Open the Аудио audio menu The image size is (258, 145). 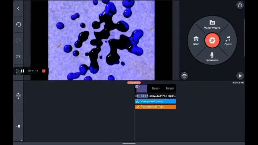[x=228, y=41]
